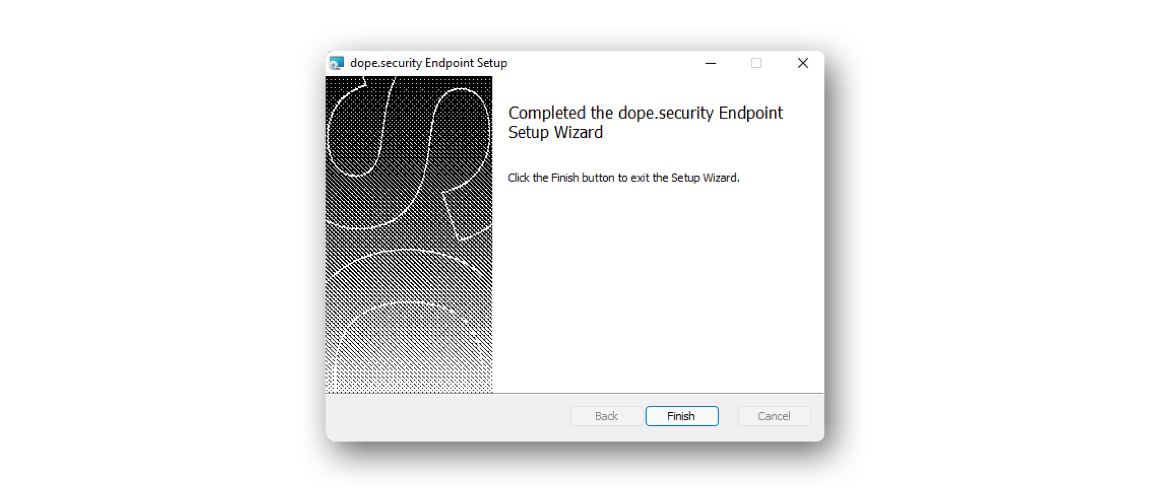The height and width of the screenshot is (492, 1150).
Task: Click the grey footer area left of Back
Action: pyautogui.click(x=446, y=416)
